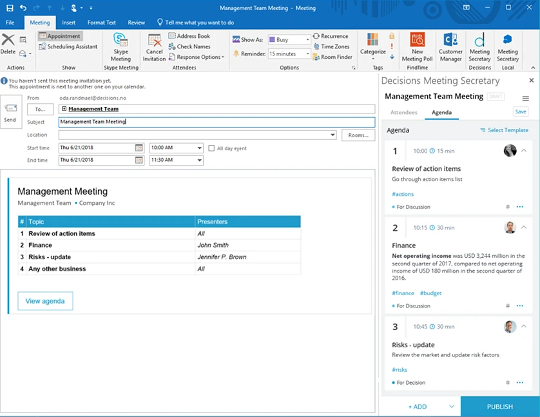Publish the agenda with PUBLISH button
540x417 pixels.
(500, 407)
